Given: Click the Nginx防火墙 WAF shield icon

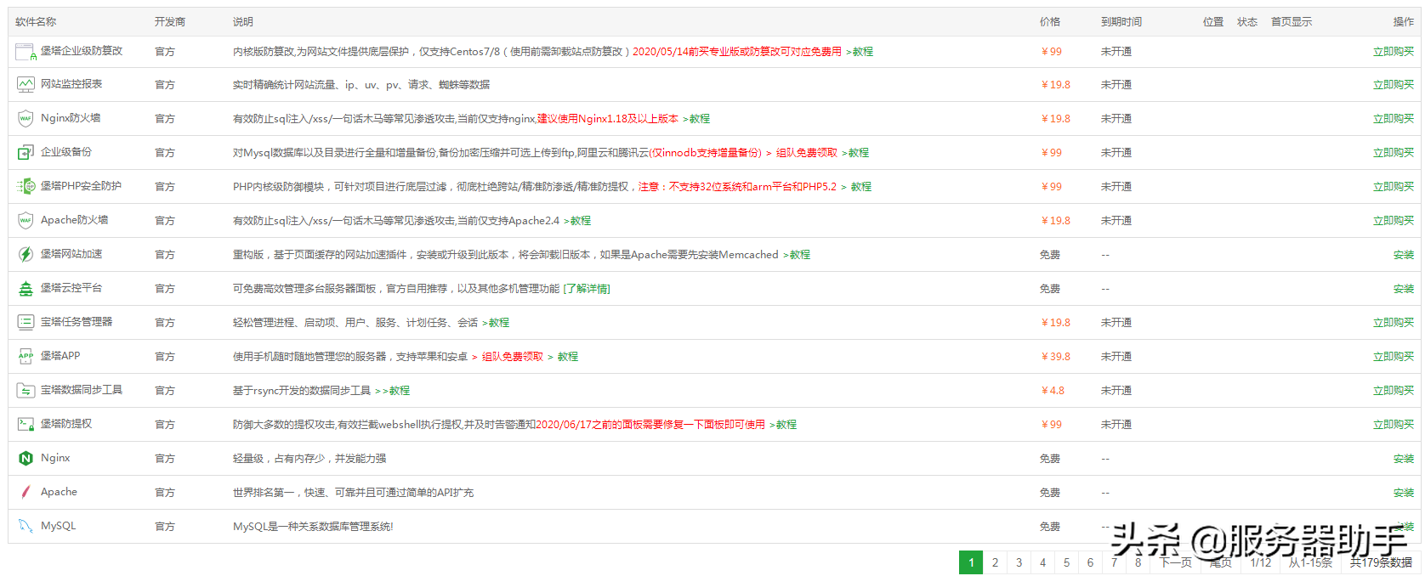Looking at the screenshot, I should pyautogui.click(x=26, y=119).
